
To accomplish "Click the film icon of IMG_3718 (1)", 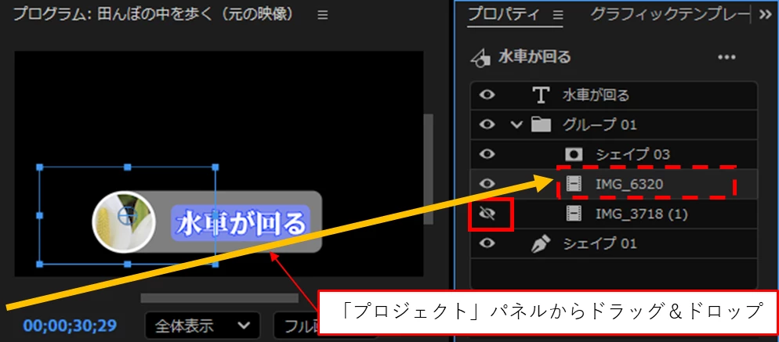I will point(574,214).
